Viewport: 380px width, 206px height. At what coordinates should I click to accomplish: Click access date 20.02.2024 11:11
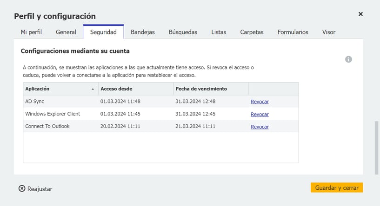(120, 126)
